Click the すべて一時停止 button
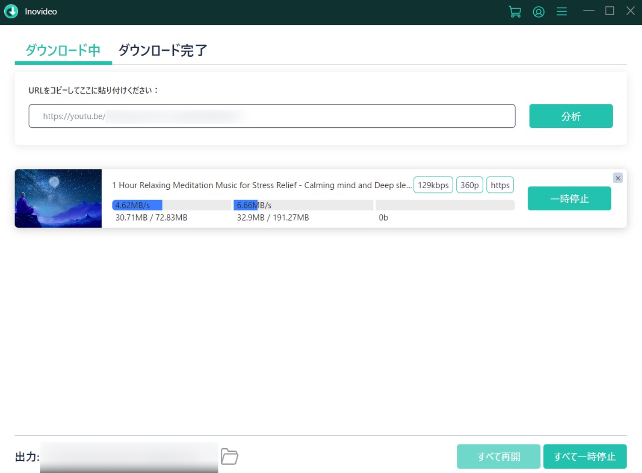This screenshot has height=473, width=642. 585,457
